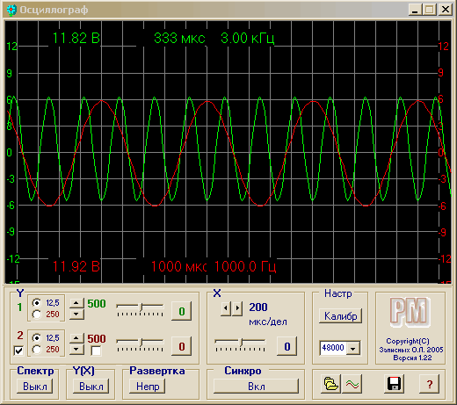This screenshot has width=457, height=405.
Task: Select the 250 range for channel 2
Action: tap(37, 350)
